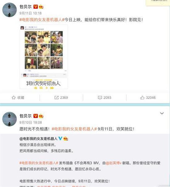The width and height of the screenshot is (170, 187).
Task: Open the movie poster collage image
Action: (44, 57)
